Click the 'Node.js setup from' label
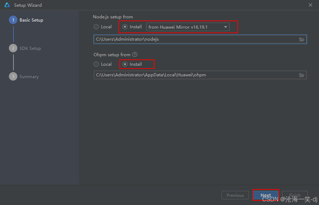Viewport: 319px width, 205px height. point(113,17)
